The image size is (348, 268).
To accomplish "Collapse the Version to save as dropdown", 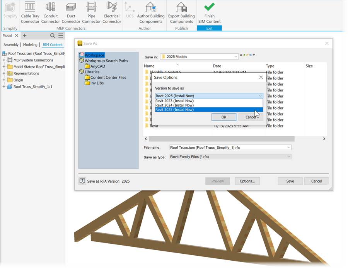I will (260, 96).
